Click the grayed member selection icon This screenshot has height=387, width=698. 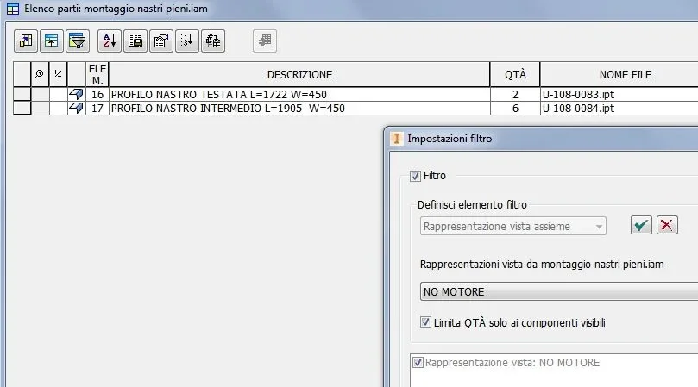coord(265,41)
